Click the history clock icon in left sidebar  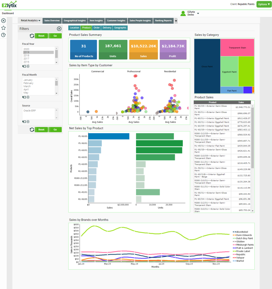3,35
